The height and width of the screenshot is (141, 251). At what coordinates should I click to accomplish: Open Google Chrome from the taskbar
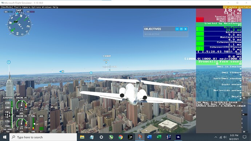(x=120, y=137)
